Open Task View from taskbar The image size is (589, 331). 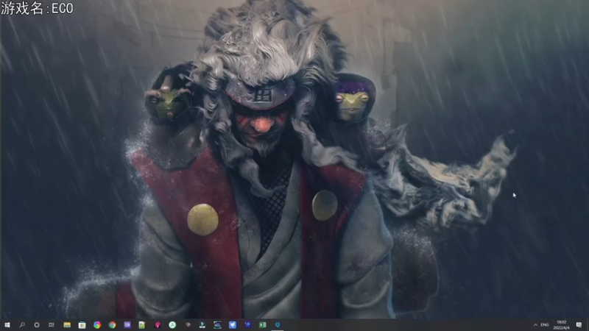[52, 325]
